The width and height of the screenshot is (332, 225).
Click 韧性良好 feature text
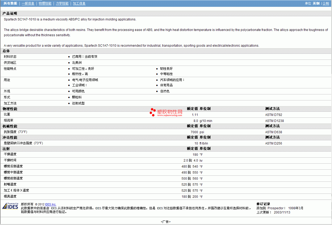point(166,69)
